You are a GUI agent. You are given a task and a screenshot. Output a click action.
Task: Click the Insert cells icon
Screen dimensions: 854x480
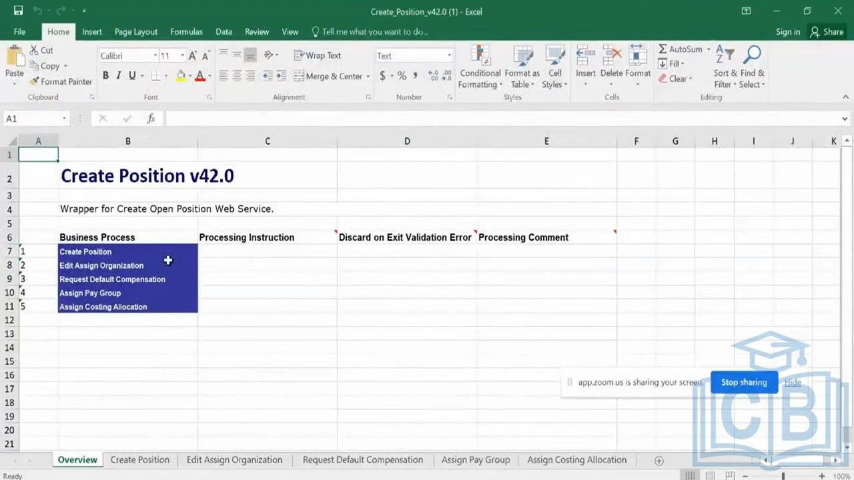tap(586, 57)
